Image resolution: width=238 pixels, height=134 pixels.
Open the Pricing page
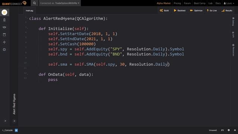click(177, 3)
